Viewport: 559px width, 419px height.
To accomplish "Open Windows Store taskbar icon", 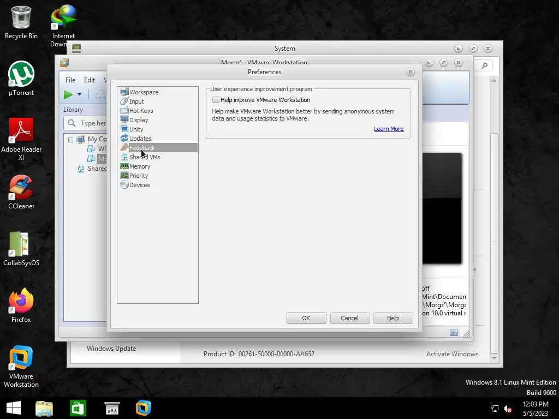I will (78, 408).
